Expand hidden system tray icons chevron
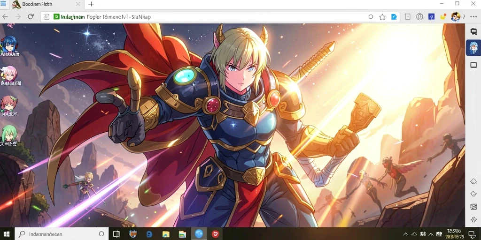 pyautogui.click(x=405, y=234)
